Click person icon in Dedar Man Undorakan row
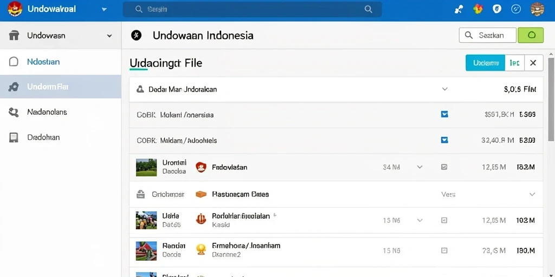 click(x=140, y=89)
